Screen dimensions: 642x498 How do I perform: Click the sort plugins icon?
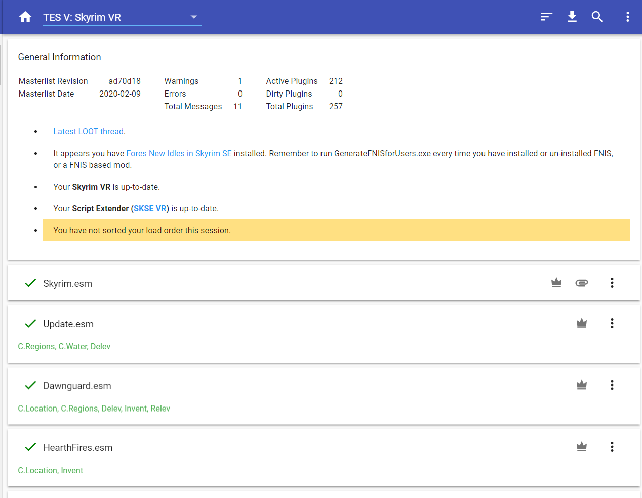[546, 17]
